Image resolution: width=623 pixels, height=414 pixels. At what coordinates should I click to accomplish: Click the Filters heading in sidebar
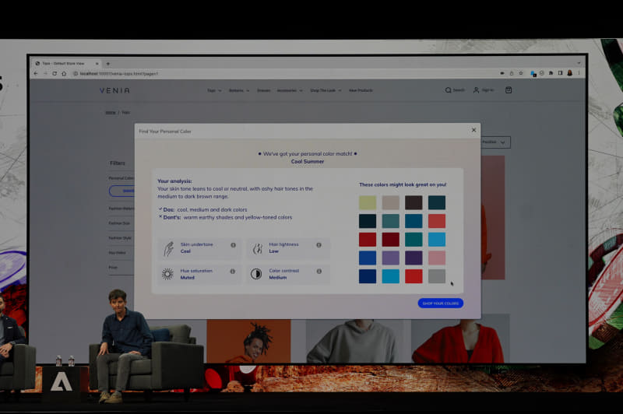(118, 163)
